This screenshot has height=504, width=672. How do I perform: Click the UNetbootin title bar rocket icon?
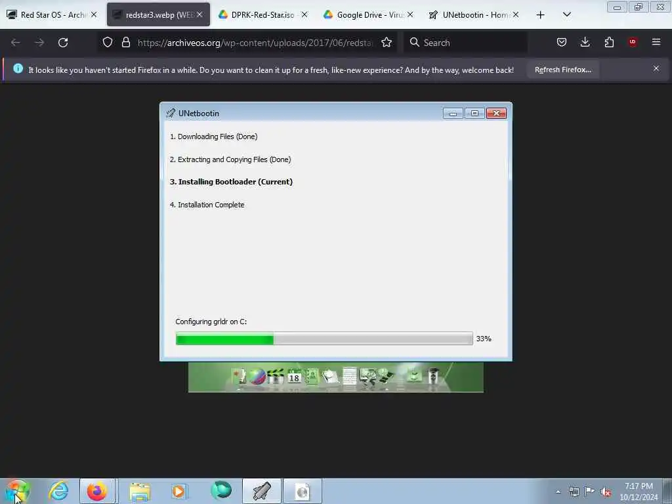coord(171,113)
